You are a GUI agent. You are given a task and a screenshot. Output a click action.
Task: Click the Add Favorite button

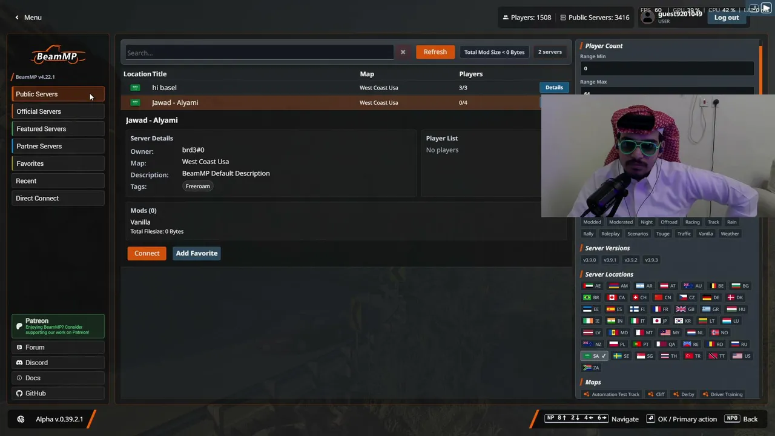tap(197, 253)
